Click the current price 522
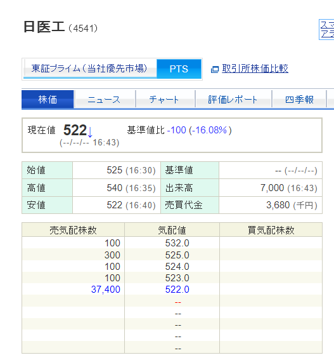 click(x=75, y=130)
